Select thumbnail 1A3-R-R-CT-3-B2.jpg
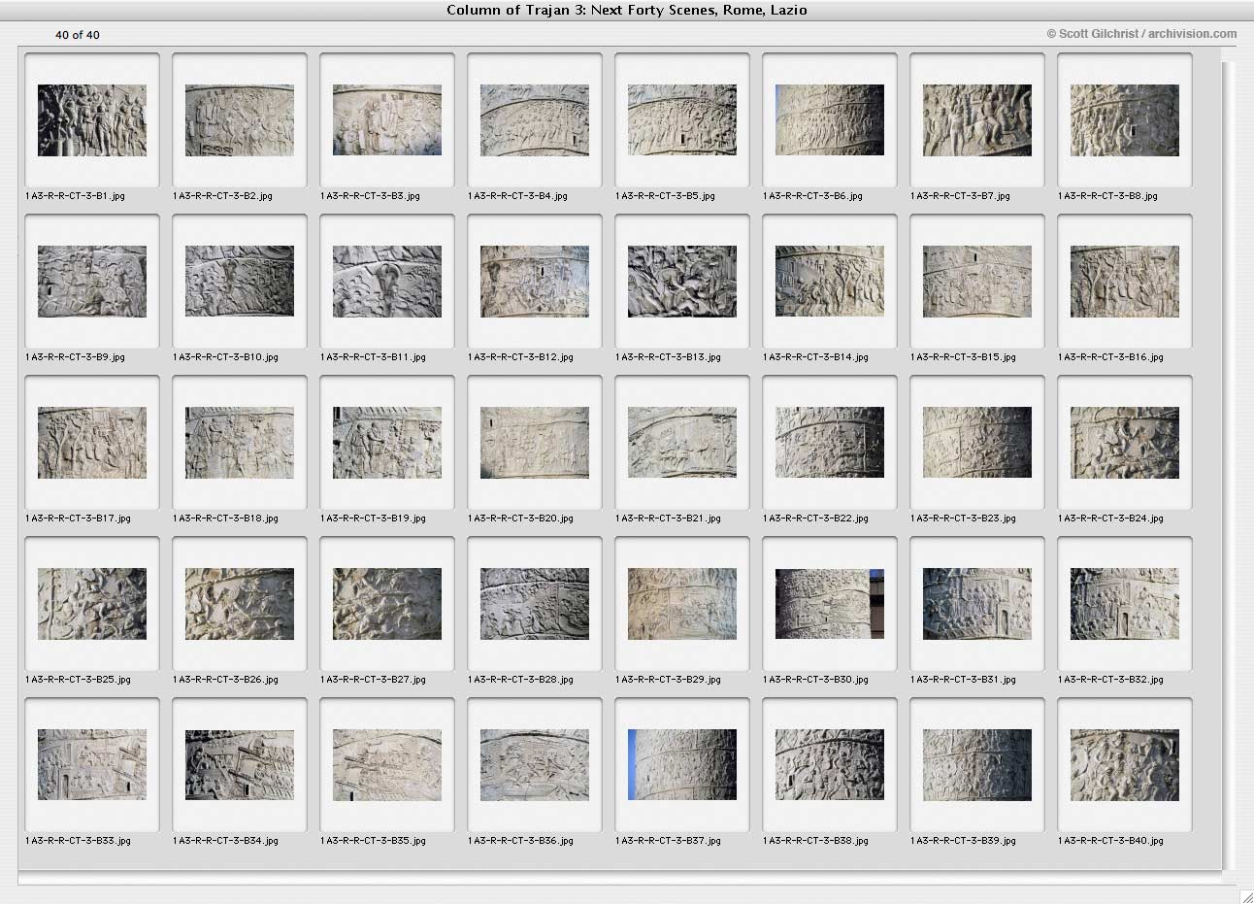The height and width of the screenshot is (904, 1254). coord(240,120)
